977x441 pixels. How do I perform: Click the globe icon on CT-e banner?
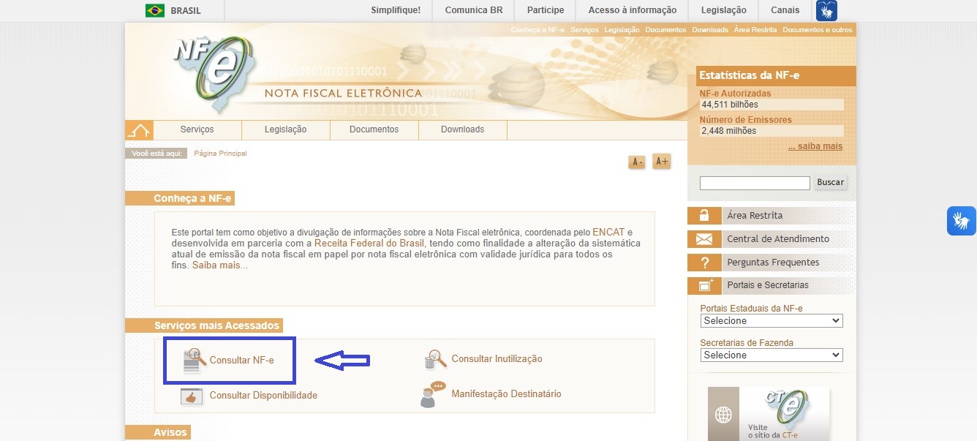pyautogui.click(x=723, y=415)
